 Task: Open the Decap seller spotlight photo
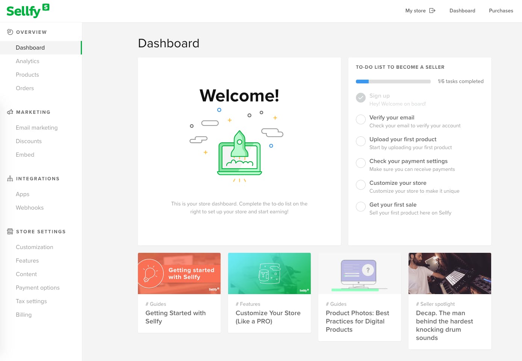450,273
